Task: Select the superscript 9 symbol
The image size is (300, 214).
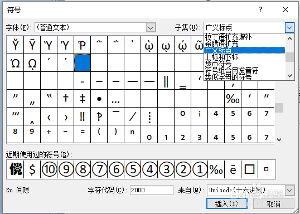Action: [x=32, y=134]
